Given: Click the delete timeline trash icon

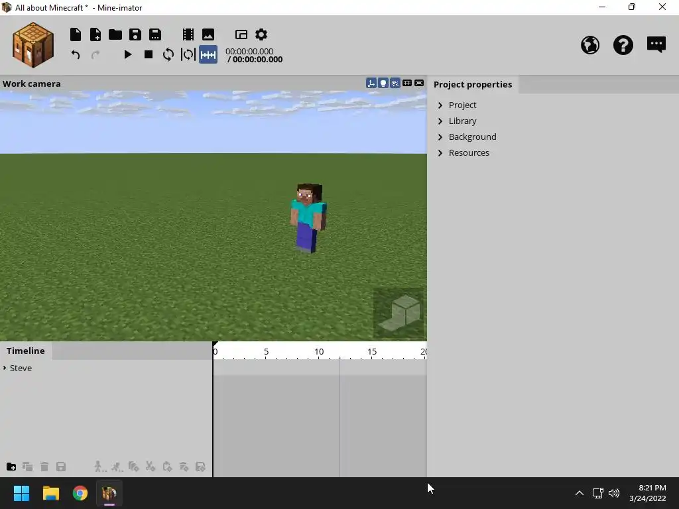Looking at the screenshot, I should [44, 467].
